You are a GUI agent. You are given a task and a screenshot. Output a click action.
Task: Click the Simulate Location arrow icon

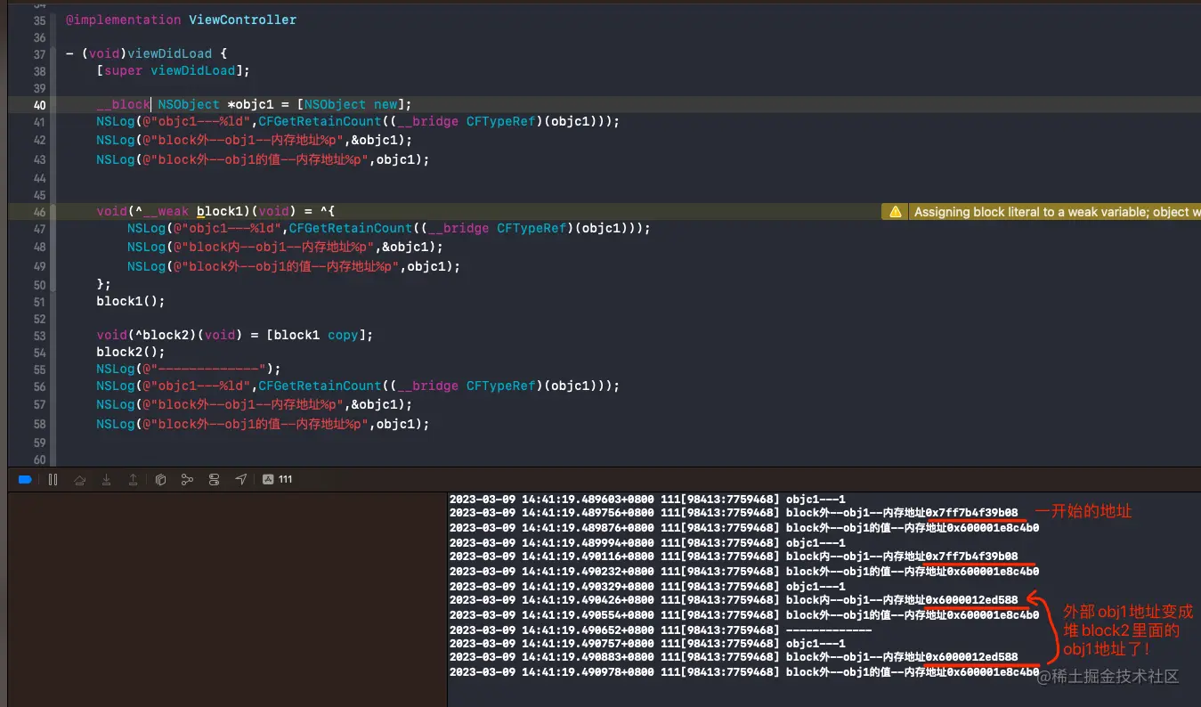tap(240, 480)
